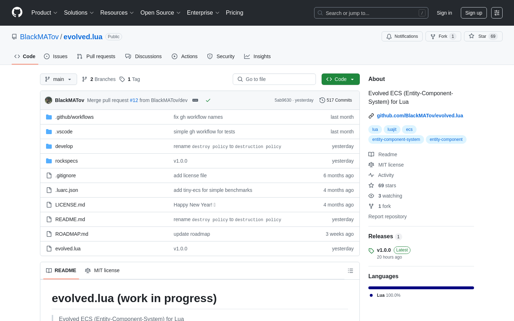Click the pulse icon next to Activity
The height and width of the screenshot is (321, 514).
tap(371, 175)
